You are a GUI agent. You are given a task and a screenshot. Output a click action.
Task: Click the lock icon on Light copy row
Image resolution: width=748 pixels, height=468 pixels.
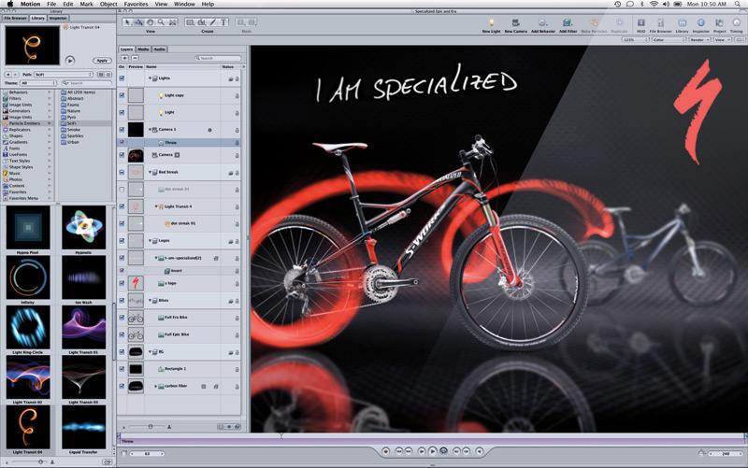pyautogui.click(x=237, y=96)
